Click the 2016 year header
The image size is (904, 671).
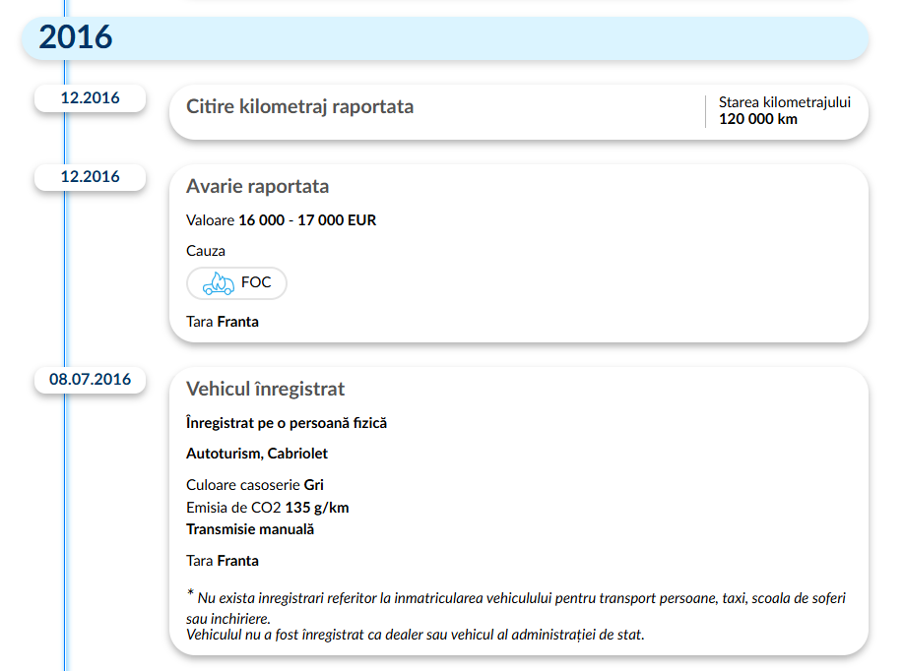pos(76,37)
